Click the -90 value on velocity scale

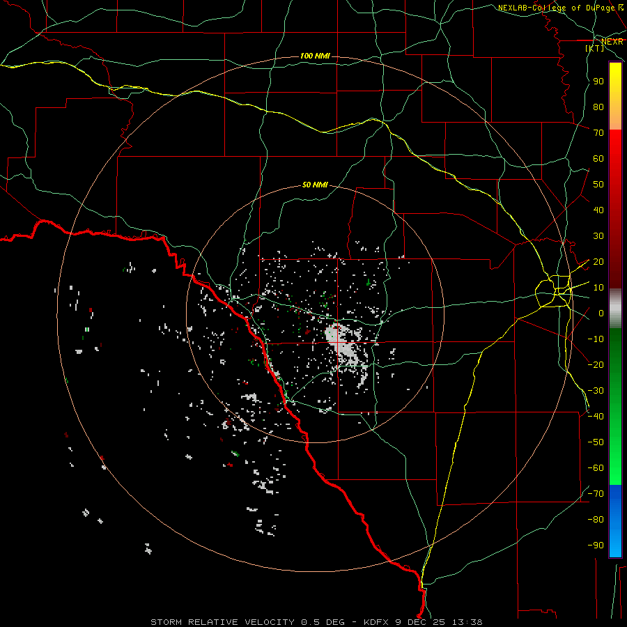tap(596, 545)
